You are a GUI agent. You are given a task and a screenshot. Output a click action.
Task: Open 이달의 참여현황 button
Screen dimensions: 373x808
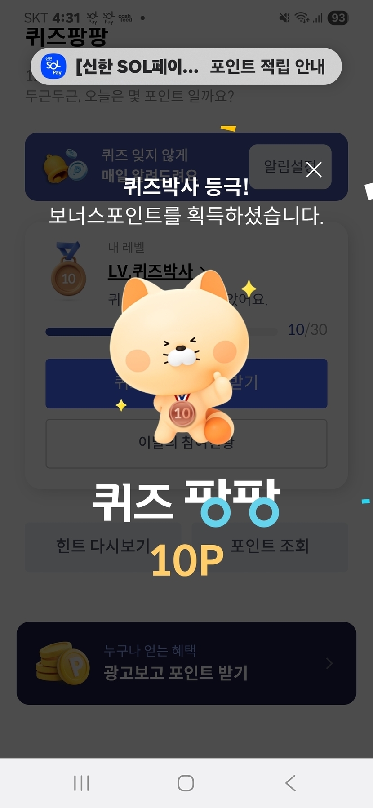(x=186, y=444)
